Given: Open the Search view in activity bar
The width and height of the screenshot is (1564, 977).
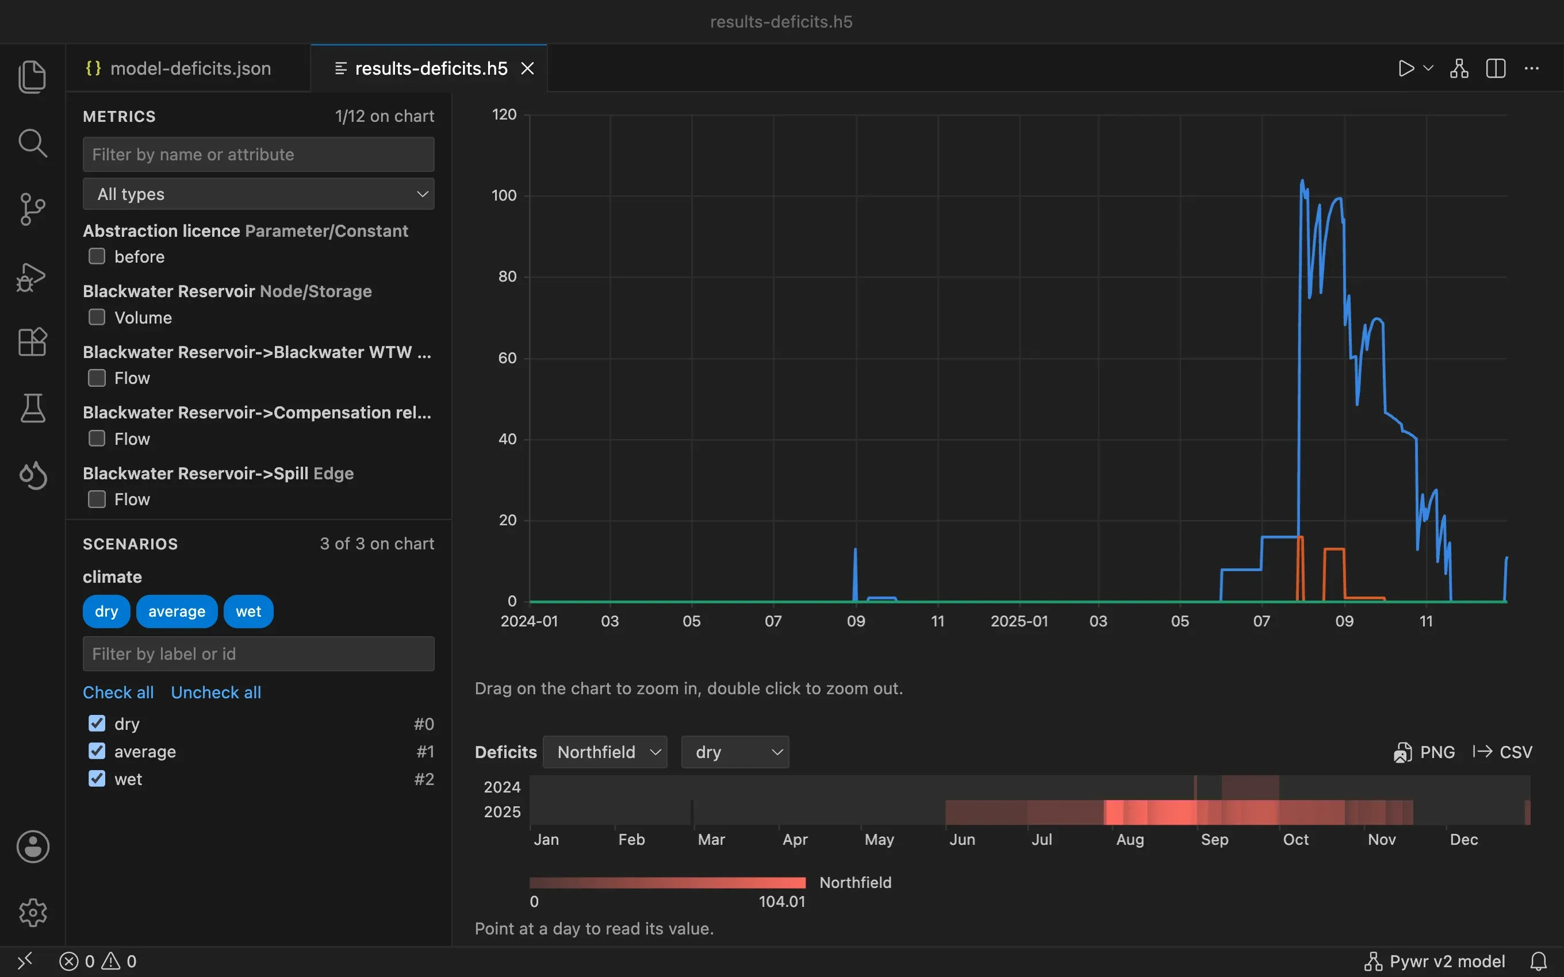Looking at the screenshot, I should pos(32,143).
